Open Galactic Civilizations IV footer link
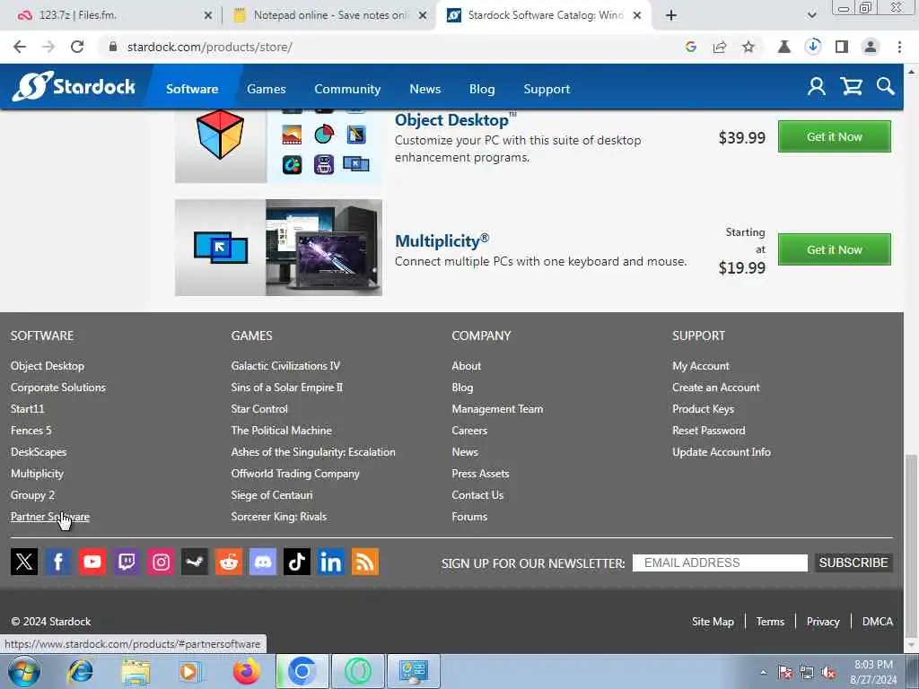 coord(285,366)
